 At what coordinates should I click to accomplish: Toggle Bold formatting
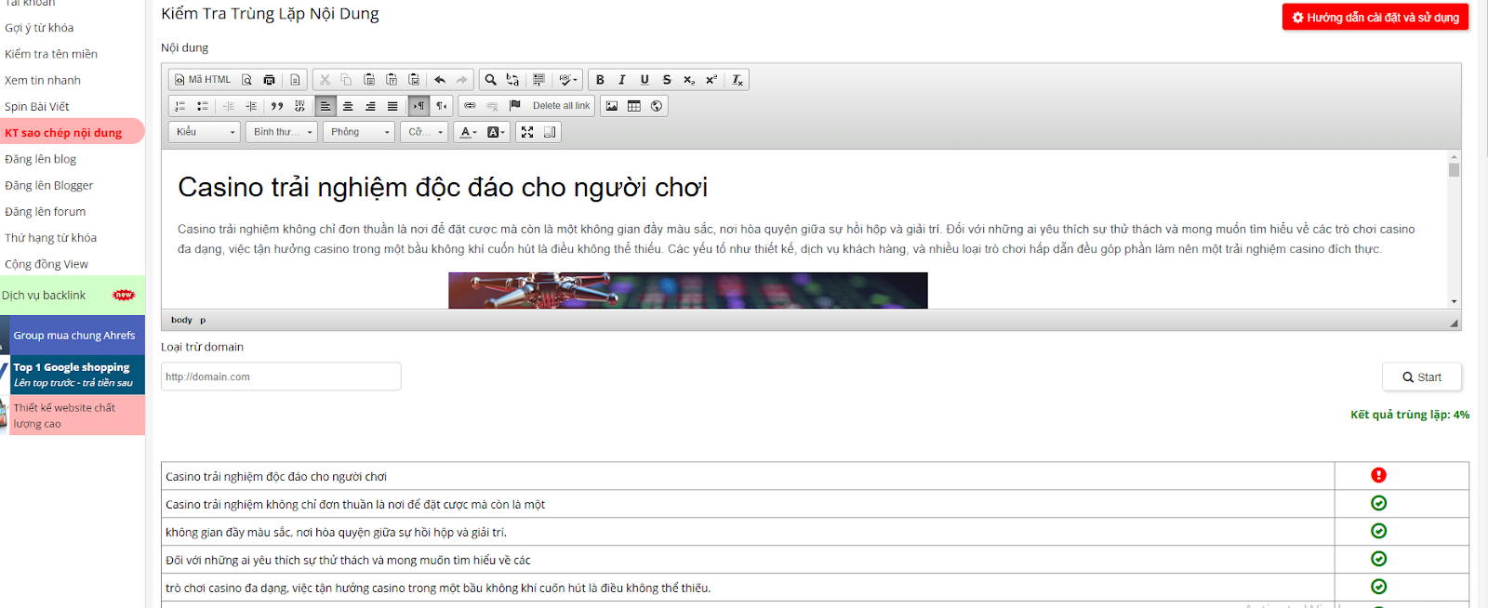click(600, 80)
